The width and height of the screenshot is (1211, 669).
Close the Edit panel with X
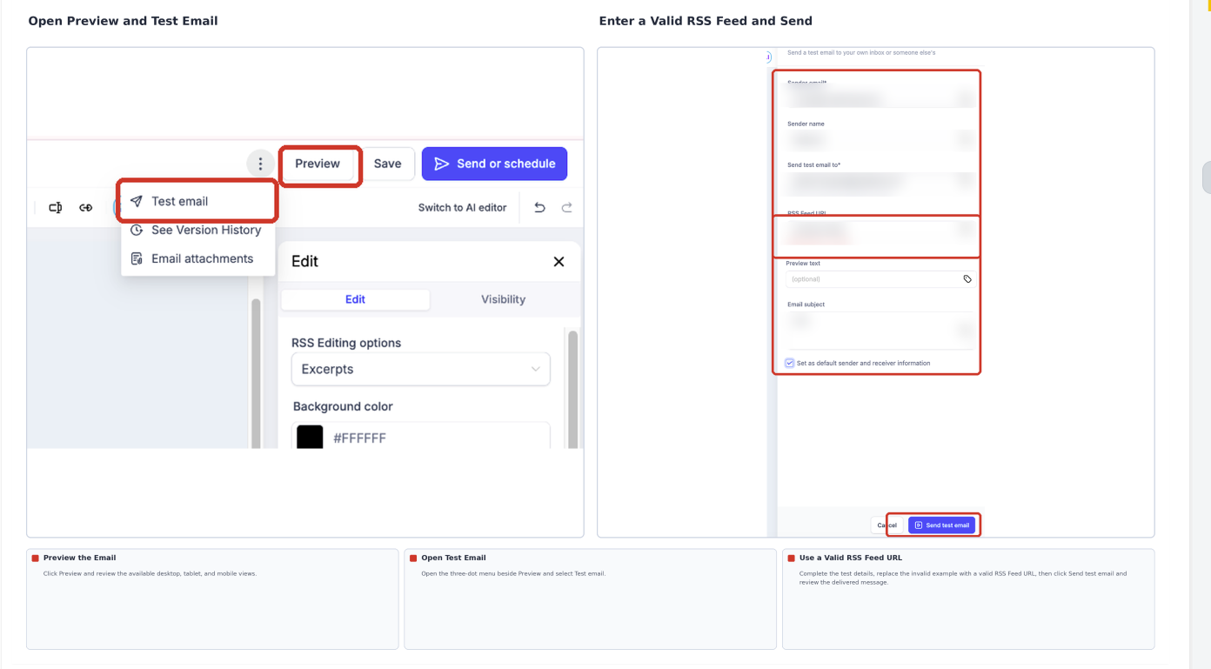(559, 261)
